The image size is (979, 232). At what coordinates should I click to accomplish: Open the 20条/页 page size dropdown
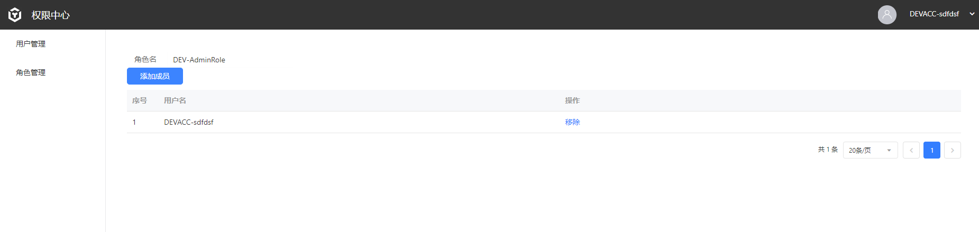pyautogui.click(x=870, y=150)
